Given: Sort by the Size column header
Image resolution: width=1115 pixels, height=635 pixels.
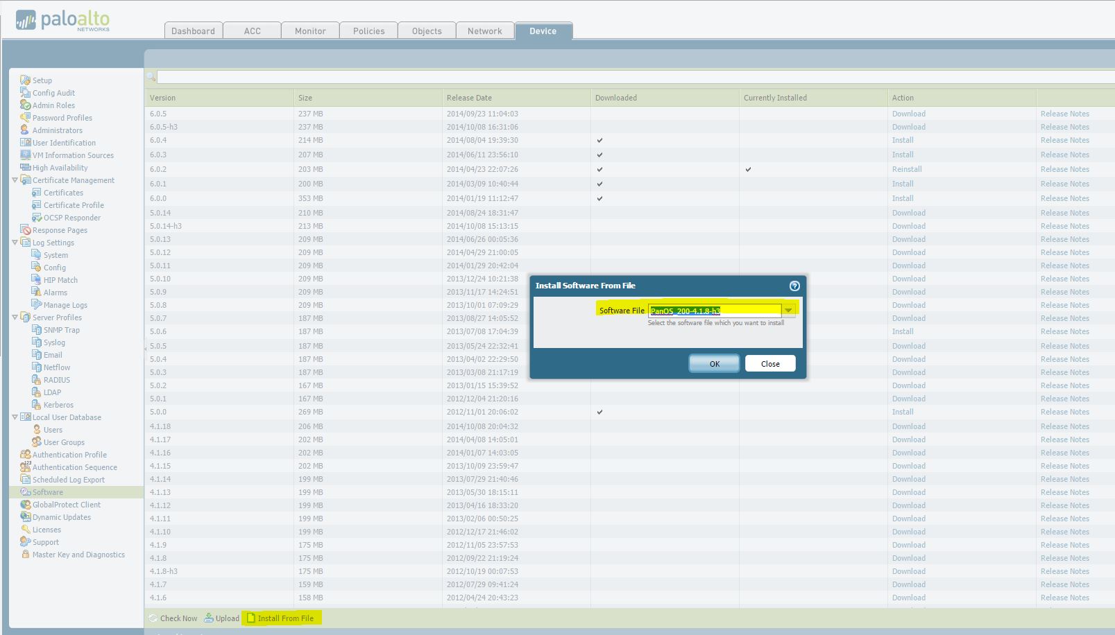Looking at the screenshot, I should click(x=368, y=98).
